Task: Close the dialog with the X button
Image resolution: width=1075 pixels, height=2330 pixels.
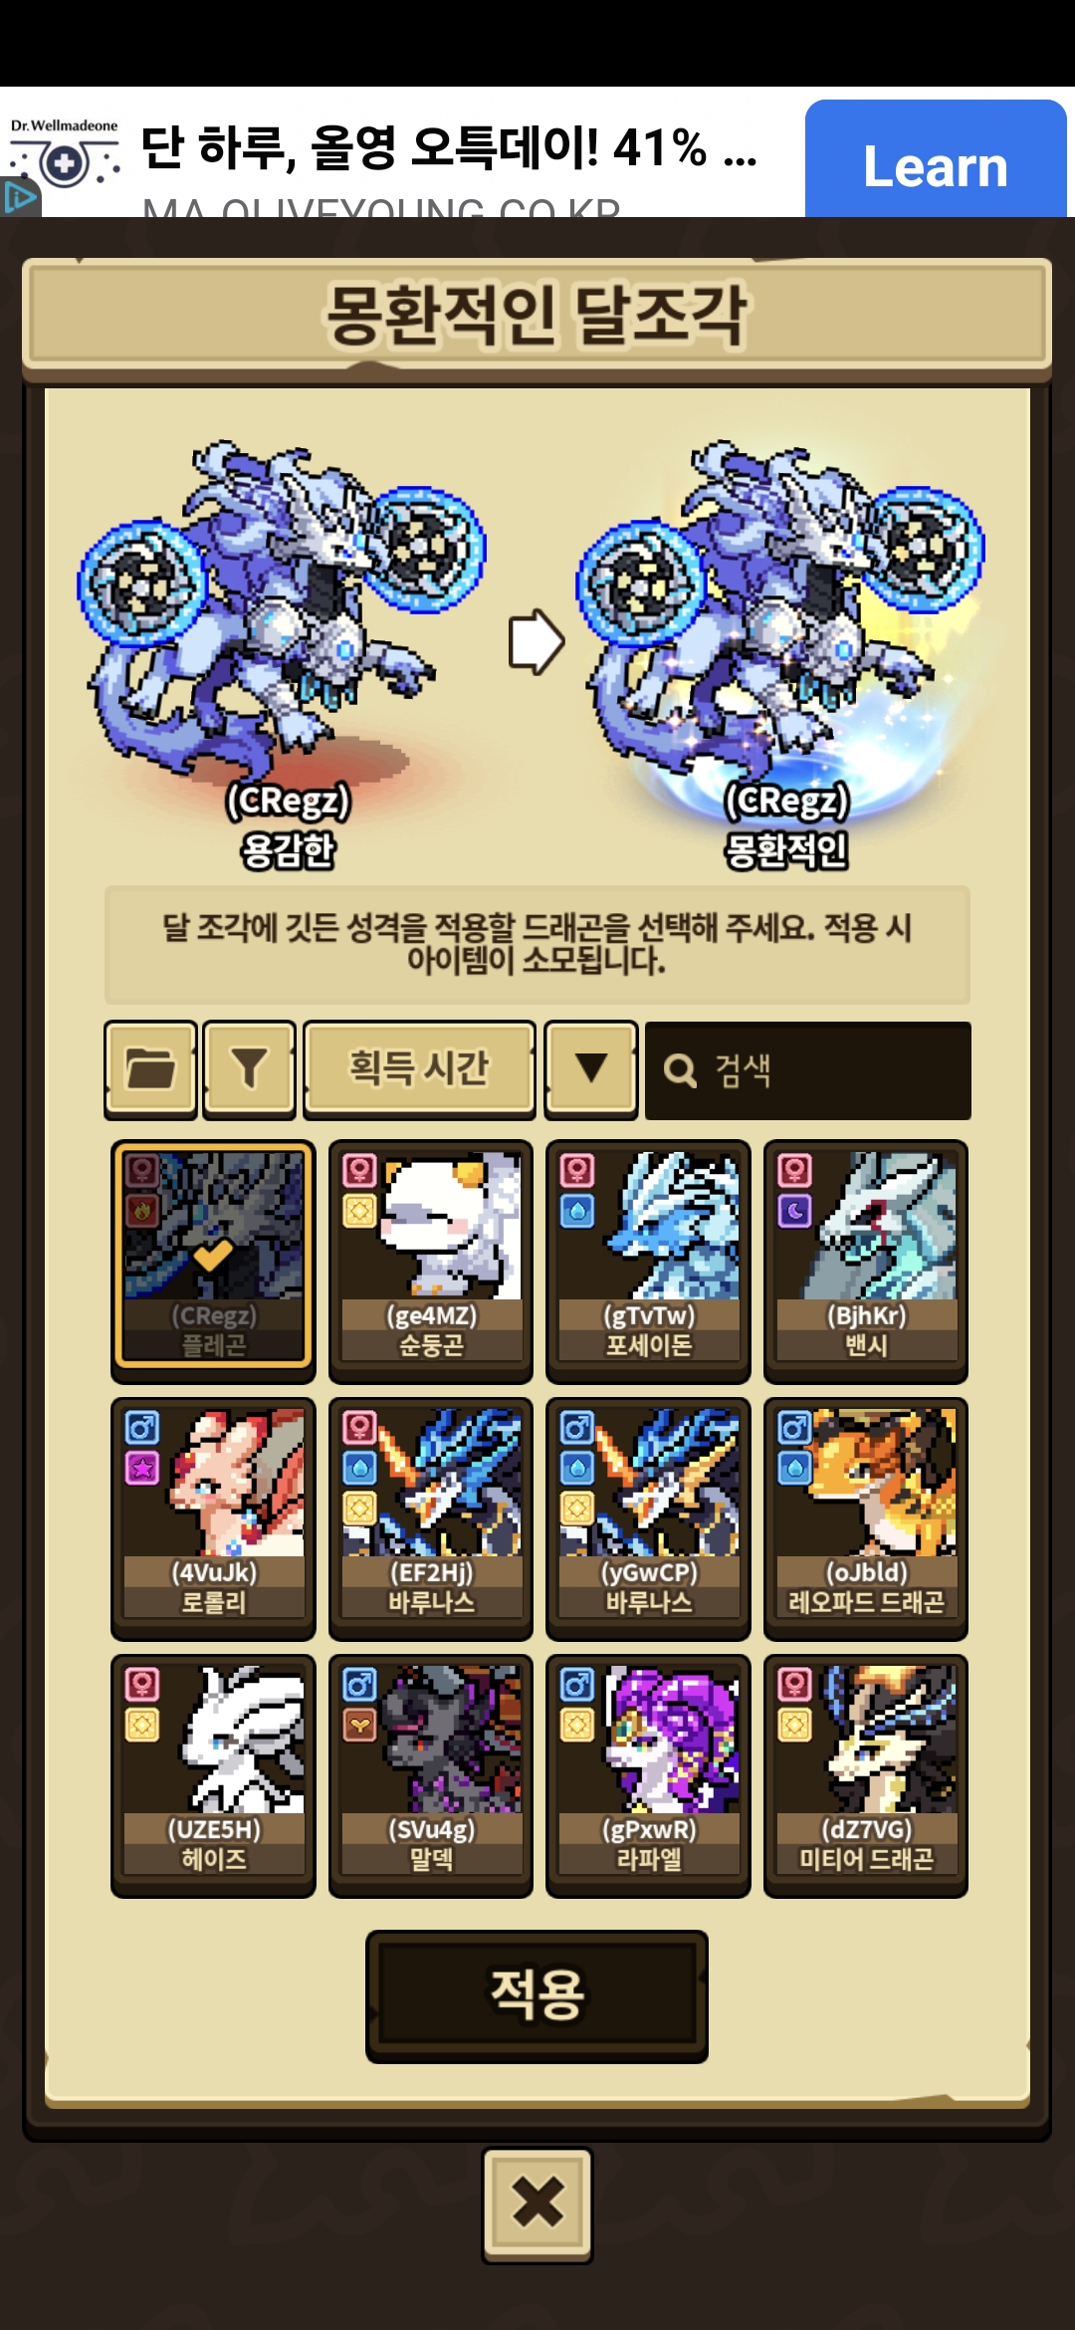Action: pyautogui.click(x=537, y=2204)
